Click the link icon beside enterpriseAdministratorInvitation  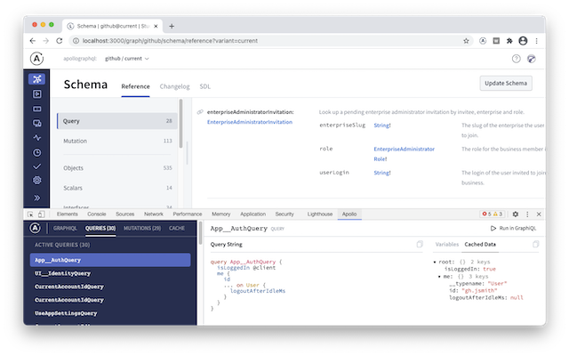[200, 112]
